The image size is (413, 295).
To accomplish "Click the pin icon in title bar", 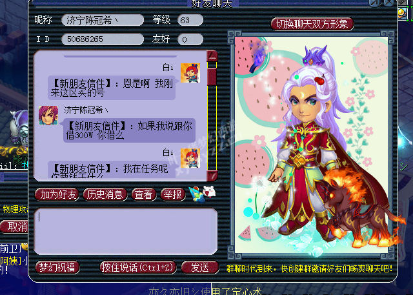I will tap(374, 3).
